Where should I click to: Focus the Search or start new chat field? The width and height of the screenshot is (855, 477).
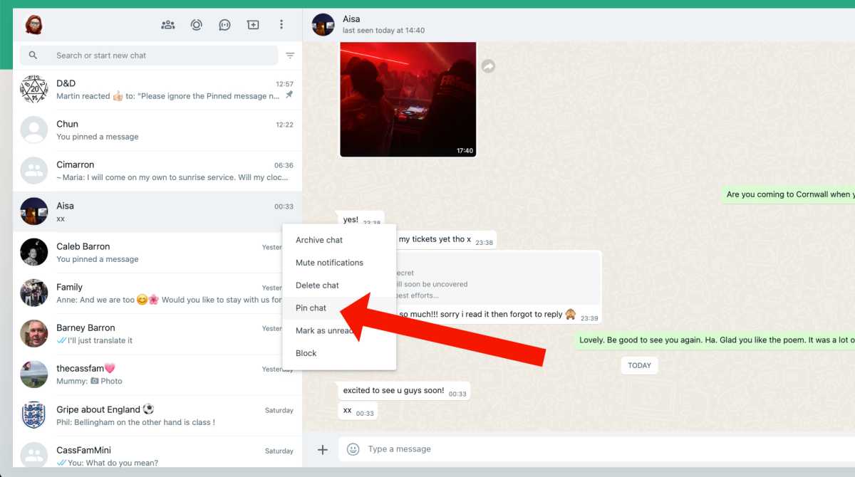pos(149,56)
